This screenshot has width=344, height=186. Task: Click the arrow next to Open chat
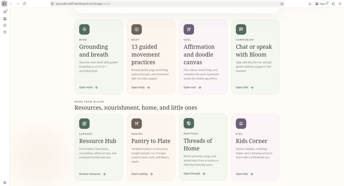pyautogui.click(x=252, y=88)
